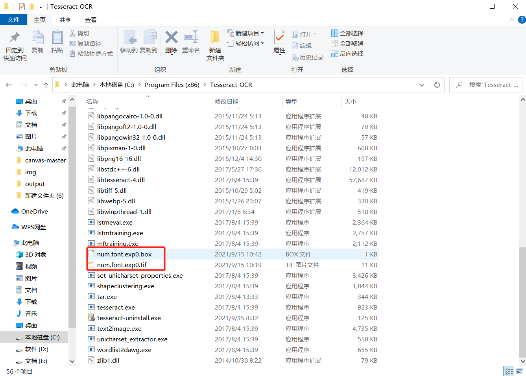The height and width of the screenshot is (376, 526).
Task: Open the recent locations dropdown arrow
Action: click(x=36, y=85)
